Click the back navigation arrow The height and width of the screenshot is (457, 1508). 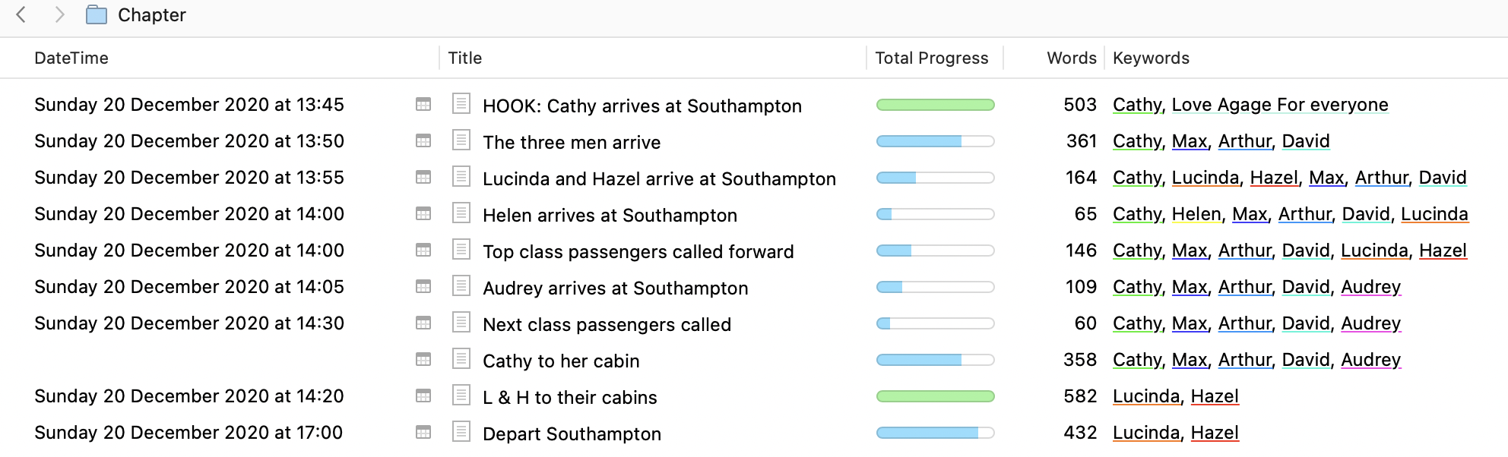point(21,14)
